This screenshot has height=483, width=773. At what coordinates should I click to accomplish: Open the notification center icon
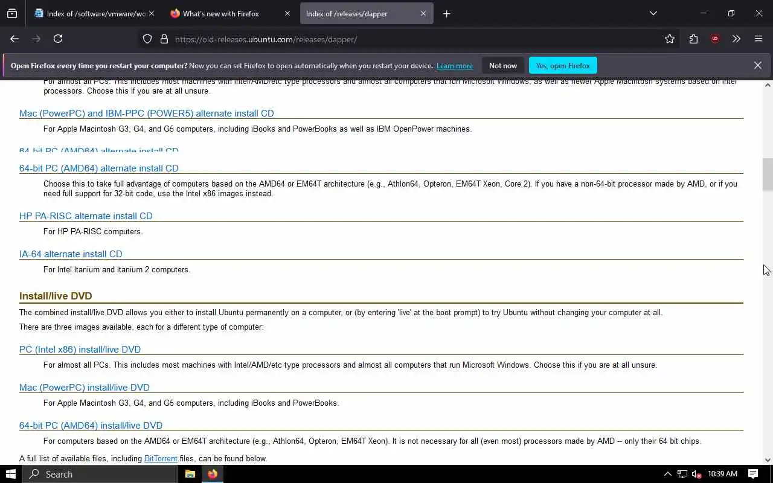click(x=753, y=474)
